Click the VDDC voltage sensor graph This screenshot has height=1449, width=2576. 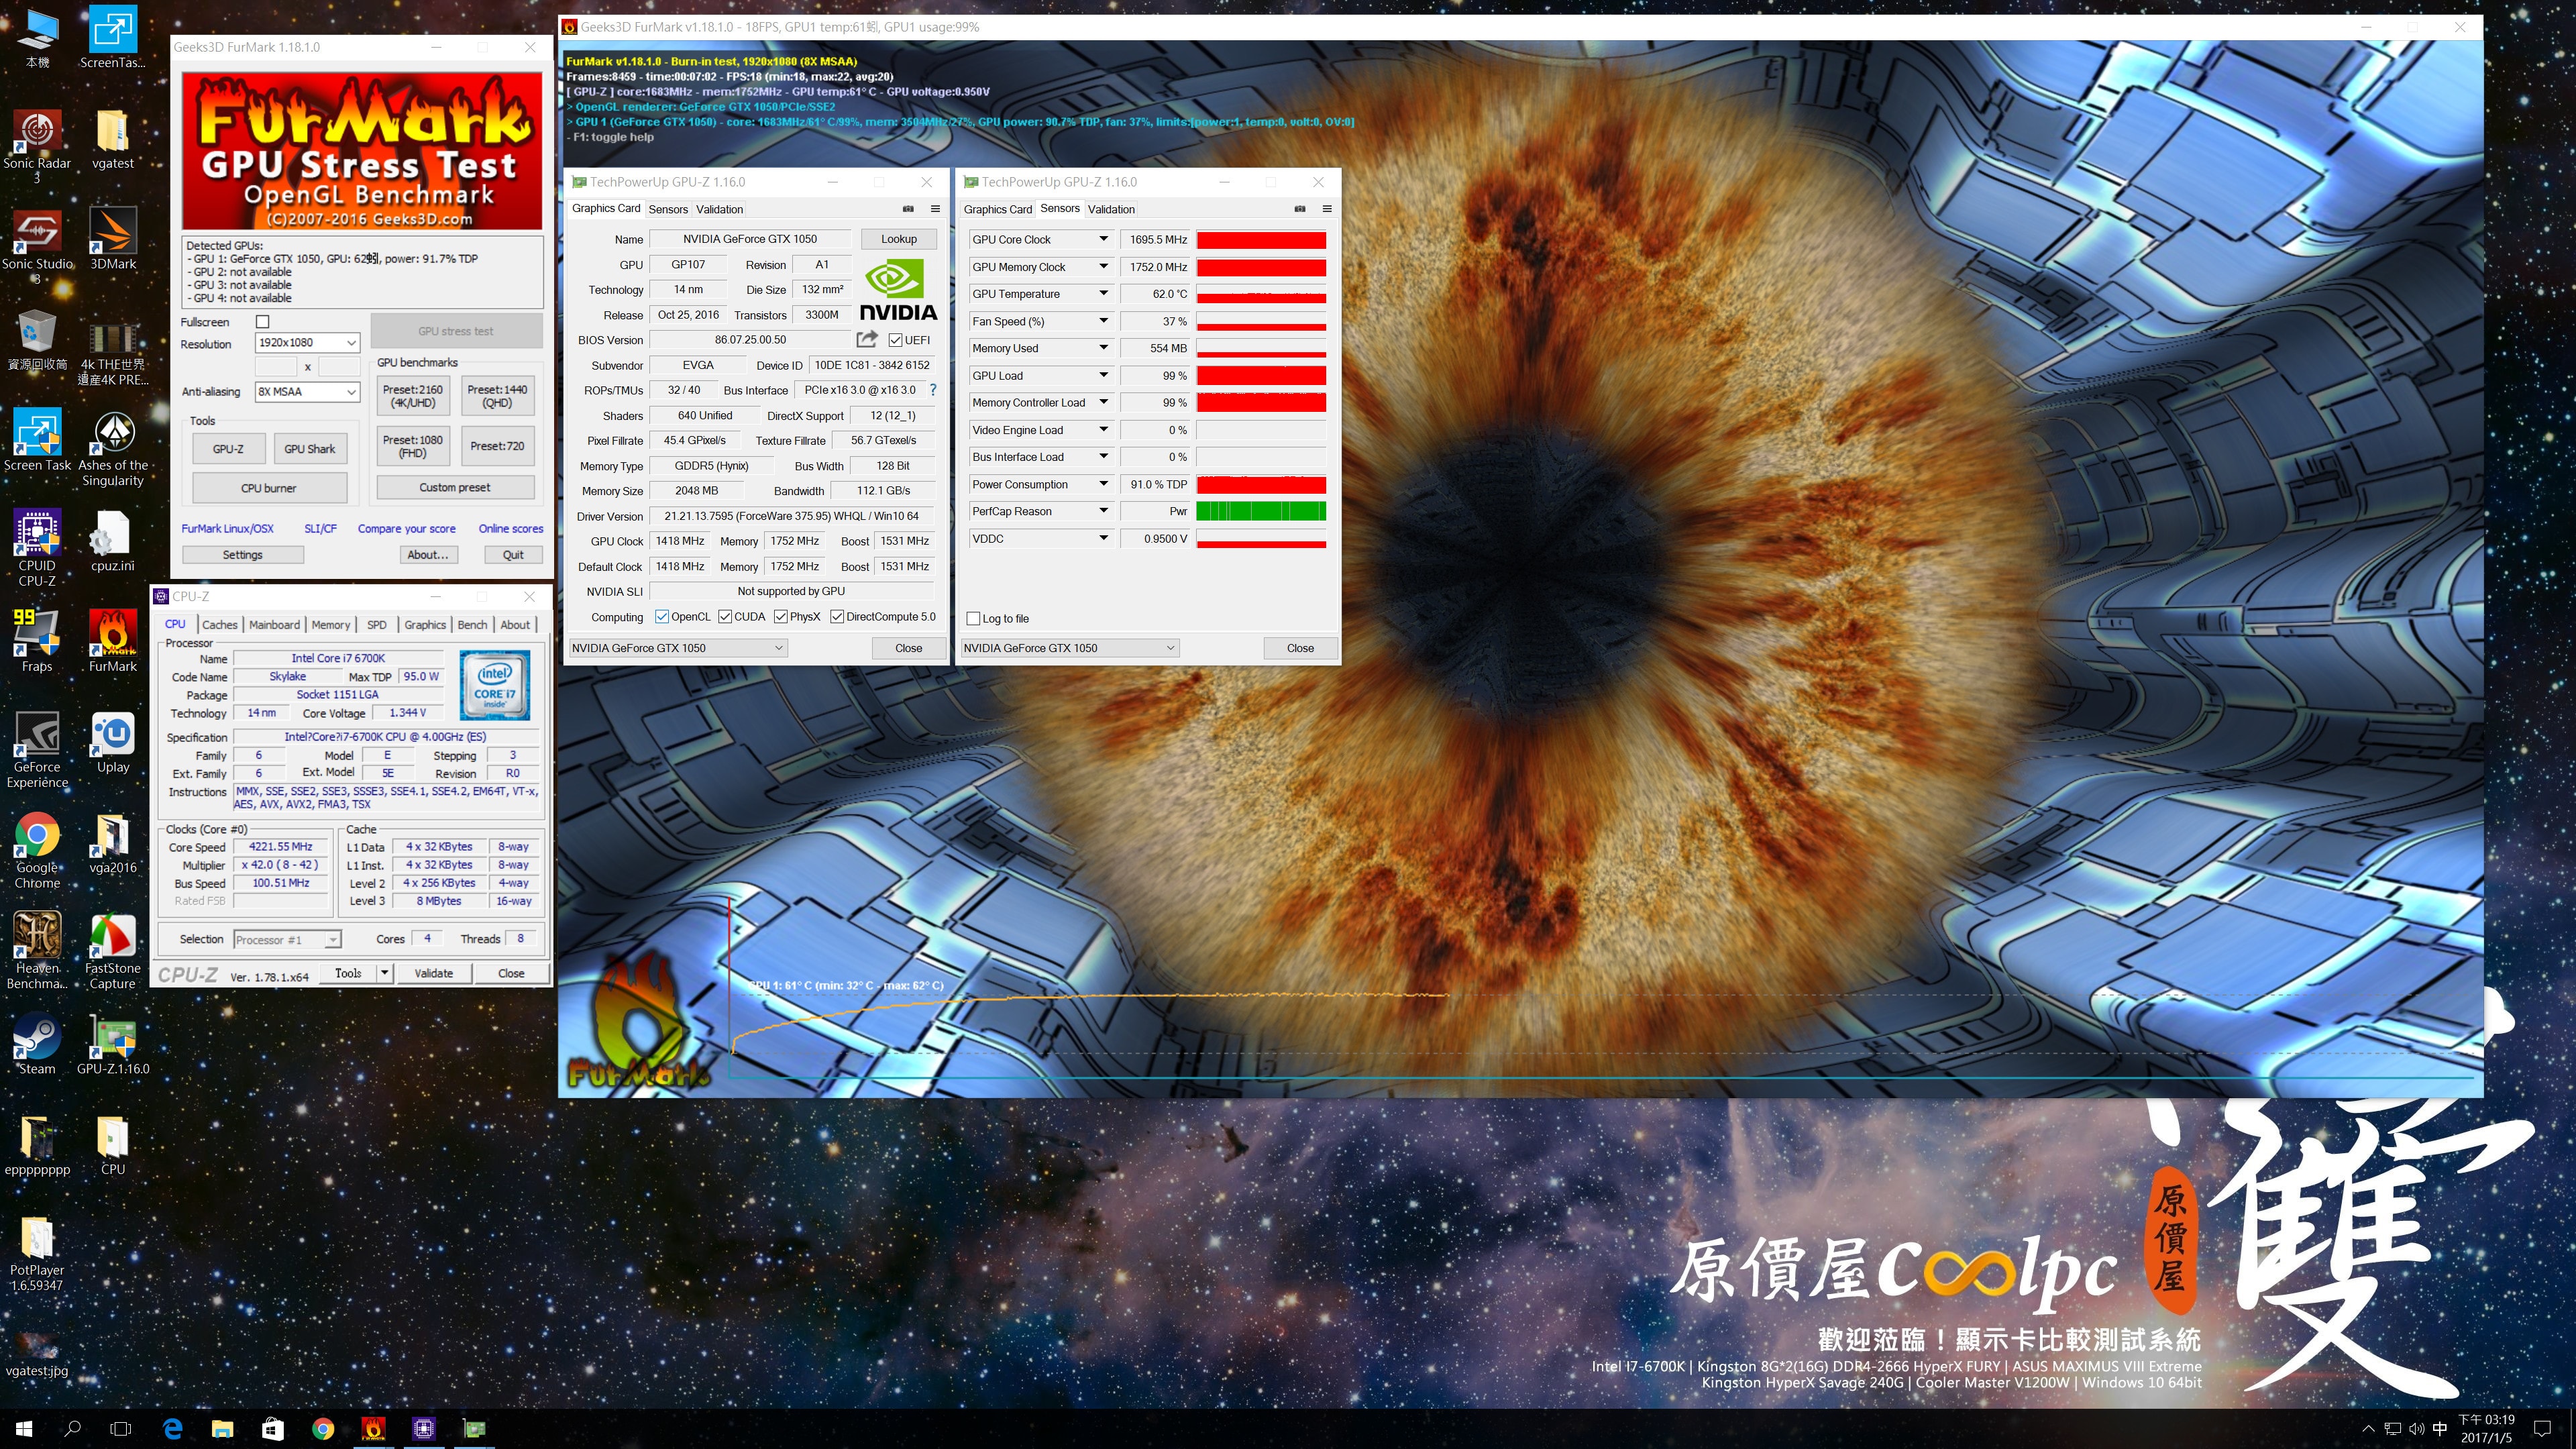click(1261, 539)
